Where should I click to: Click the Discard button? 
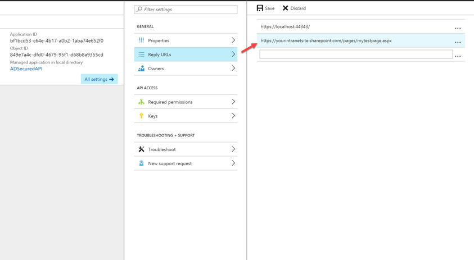[294, 8]
